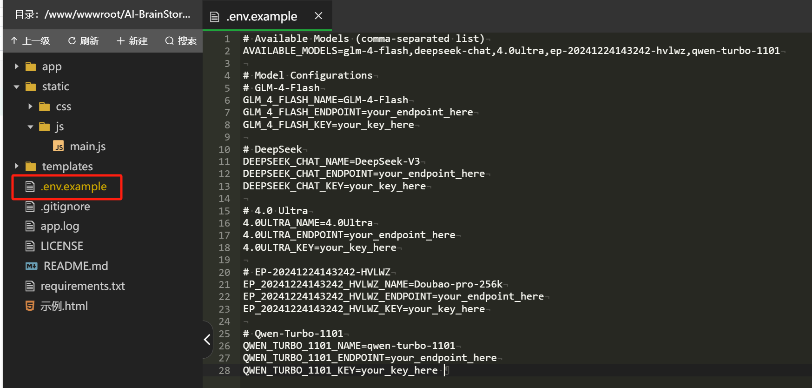Expand the app folder

(17, 67)
